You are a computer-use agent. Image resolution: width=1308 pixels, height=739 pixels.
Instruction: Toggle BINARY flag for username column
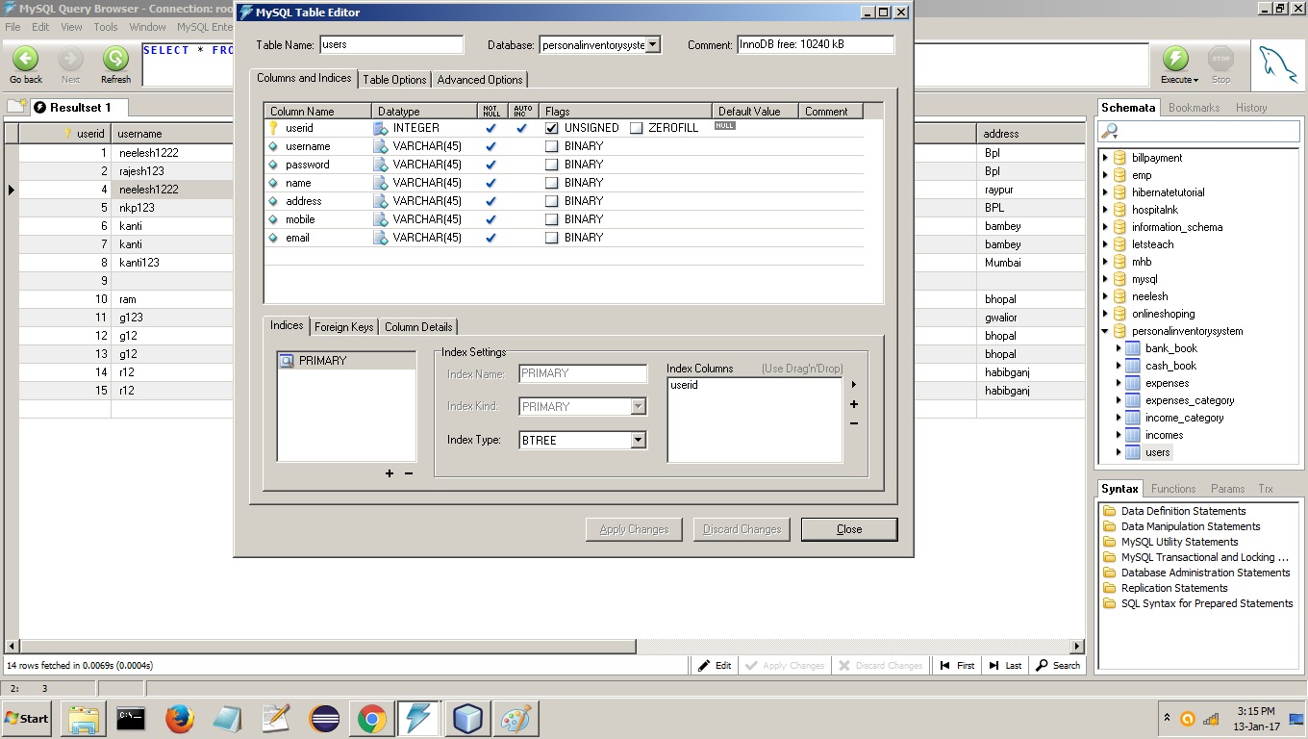click(x=552, y=146)
